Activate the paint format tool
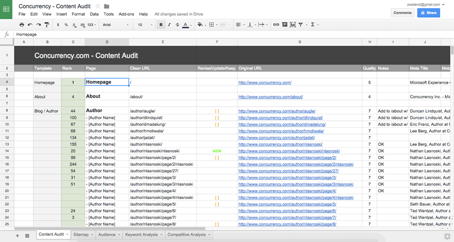The image size is (454, 242). [x=47, y=24]
